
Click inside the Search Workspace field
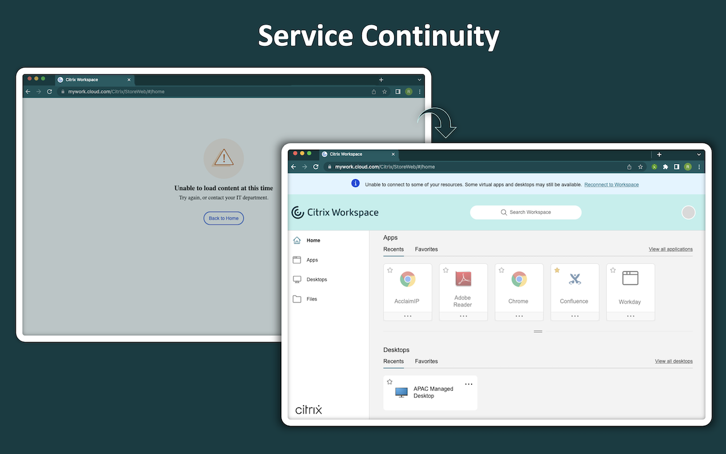click(526, 212)
